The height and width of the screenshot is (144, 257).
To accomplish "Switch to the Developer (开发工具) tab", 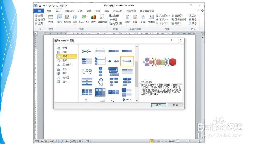I will point(118,11).
